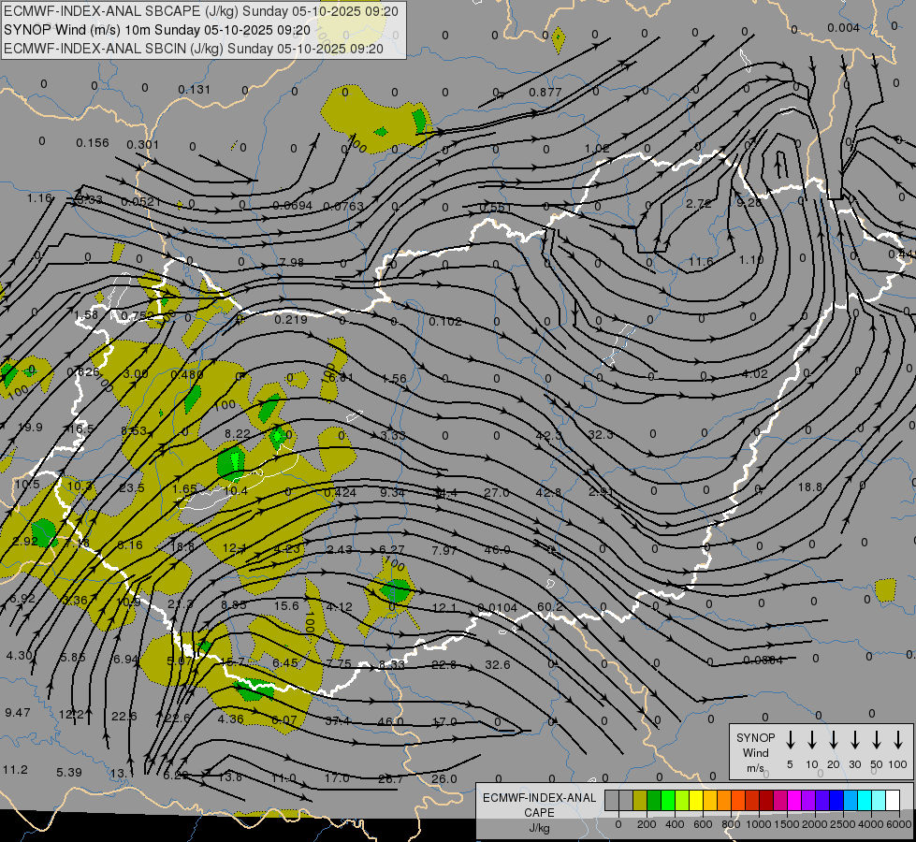Click the map value 0.219
Screen dimensions: 916x842
click(291, 320)
